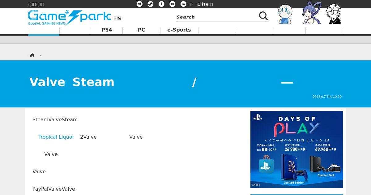Image resolution: width=371 pixels, height=195 pixels.
Task: Open the Facebook icon in top bar
Action: click(x=161, y=4)
